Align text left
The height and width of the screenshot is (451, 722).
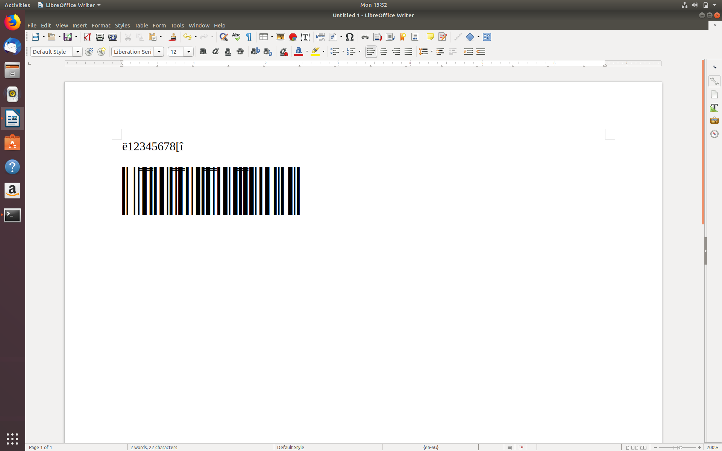[x=371, y=51]
